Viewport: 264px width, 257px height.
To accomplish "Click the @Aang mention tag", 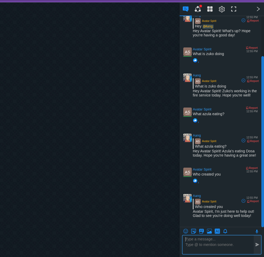I will click(x=208, y=26).
